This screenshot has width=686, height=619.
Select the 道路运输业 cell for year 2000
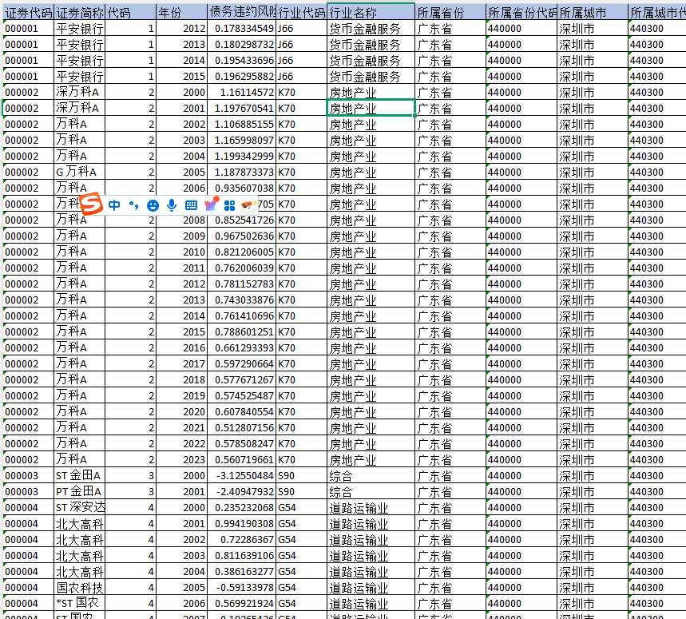tap(371, 508)
